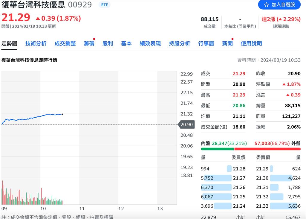Click the 20.90 previous close price marker

coord(186,124)
